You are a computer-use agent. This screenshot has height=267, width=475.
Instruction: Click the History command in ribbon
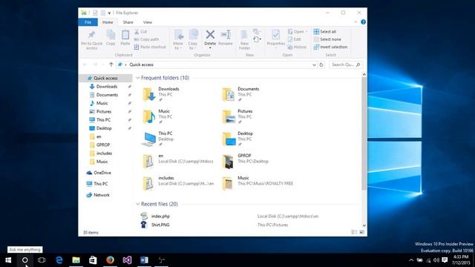[297, 47]
